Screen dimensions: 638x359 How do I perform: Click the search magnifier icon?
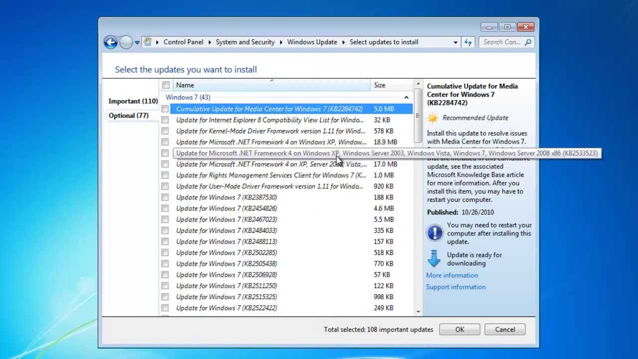click(x=528, y=42)
